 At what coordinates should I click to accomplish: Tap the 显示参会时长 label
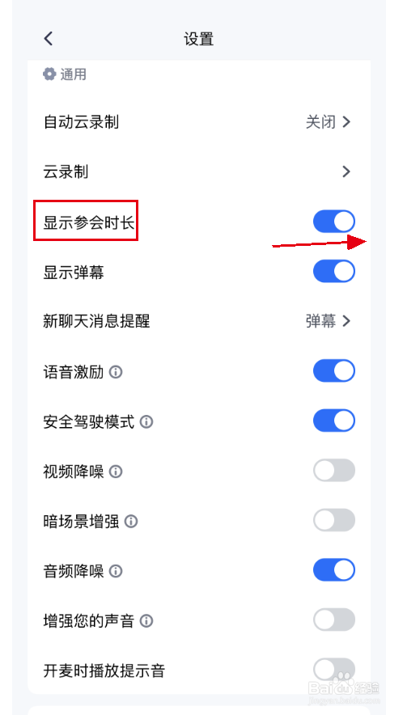[89, 223]
